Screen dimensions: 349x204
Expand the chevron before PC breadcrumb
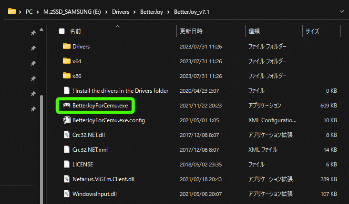[20, 12]
